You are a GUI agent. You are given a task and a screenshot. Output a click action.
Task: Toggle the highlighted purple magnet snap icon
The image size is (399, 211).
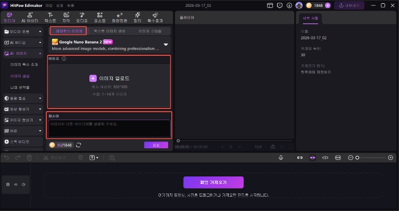tap(312, 158)
